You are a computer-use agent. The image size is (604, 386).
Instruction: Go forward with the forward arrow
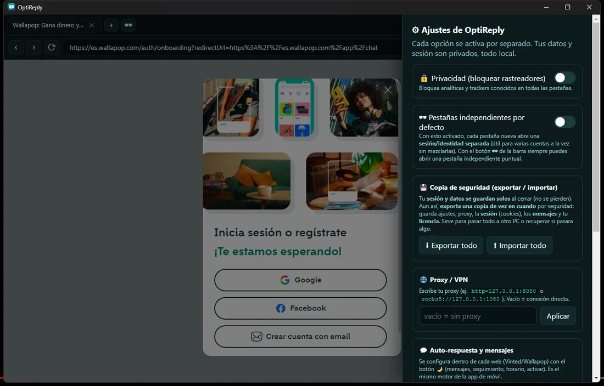point(34,47)
